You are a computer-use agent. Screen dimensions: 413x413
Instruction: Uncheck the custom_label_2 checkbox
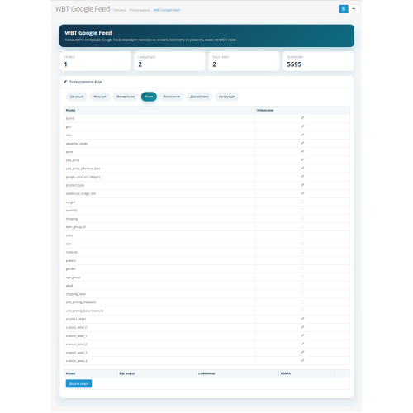(302, 344)
